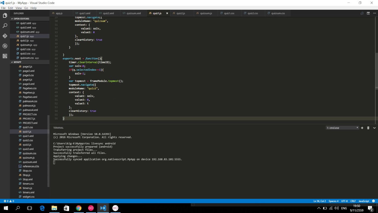This screenshot has height=213, width=378.
Task: Click the volume icon in system tray
Action: click(x=336, y=208)
